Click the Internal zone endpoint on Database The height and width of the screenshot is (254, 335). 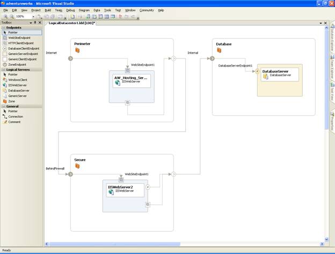[212, 58]
